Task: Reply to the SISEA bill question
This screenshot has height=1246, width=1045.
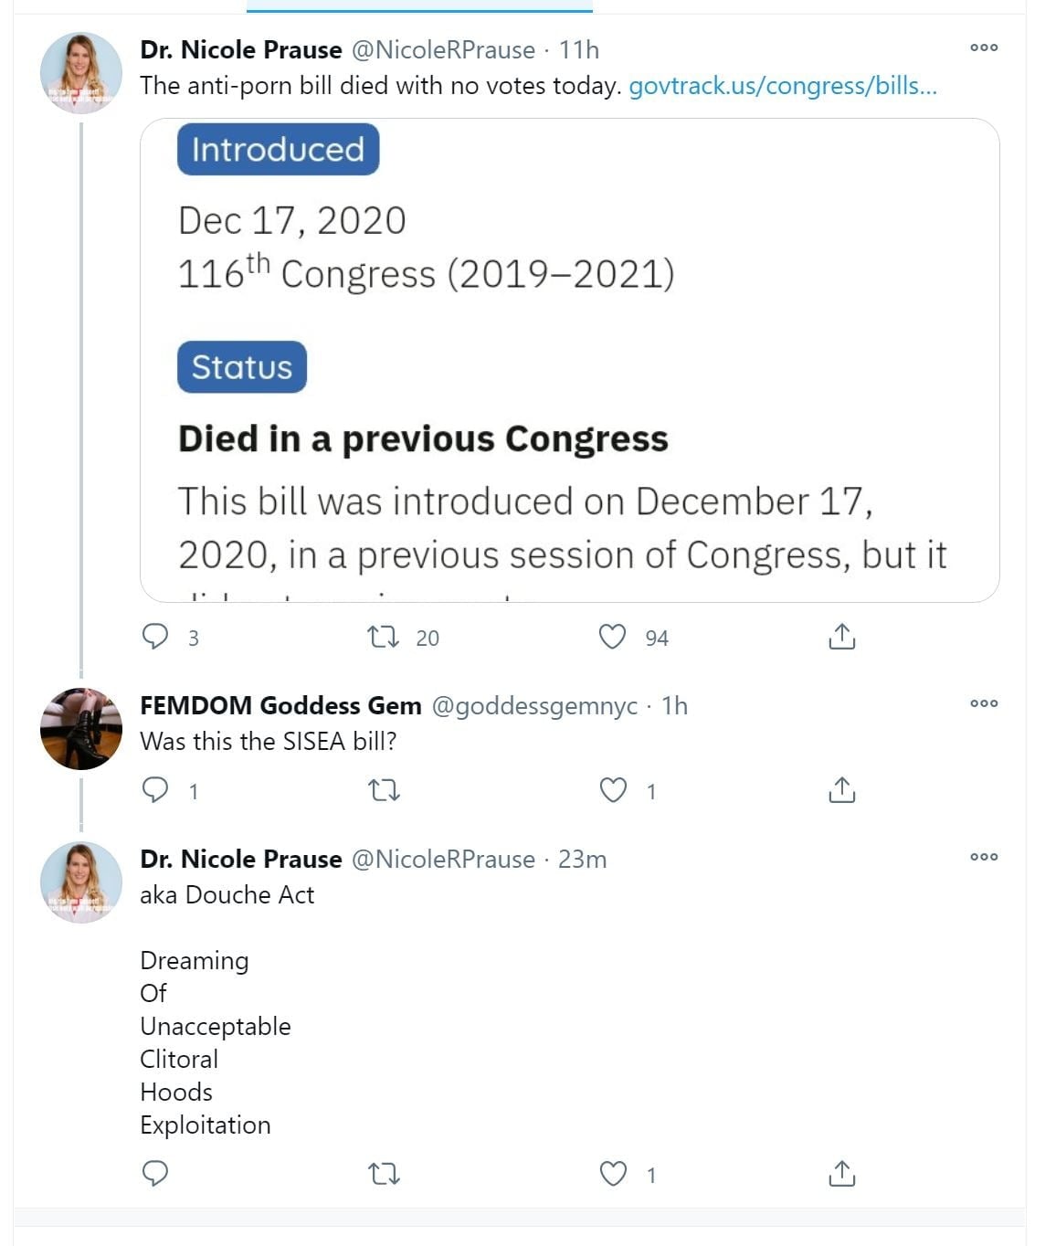Action: [x=155, y=789]
